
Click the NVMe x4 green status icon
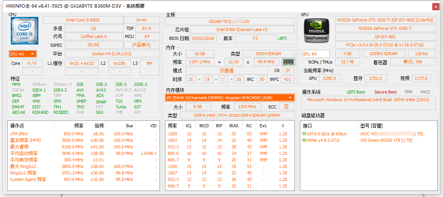pos(304,140)
